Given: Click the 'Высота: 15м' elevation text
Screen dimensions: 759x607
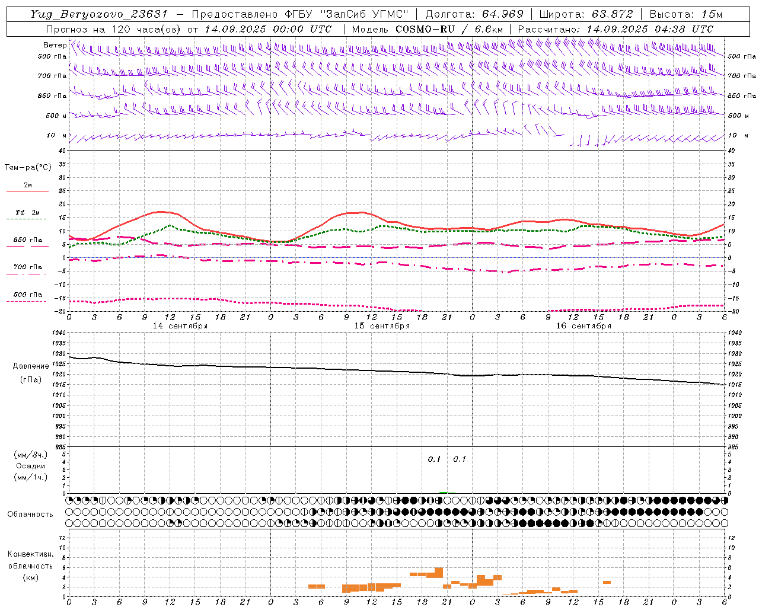Looking at the screenshot, I should (686, 14).
